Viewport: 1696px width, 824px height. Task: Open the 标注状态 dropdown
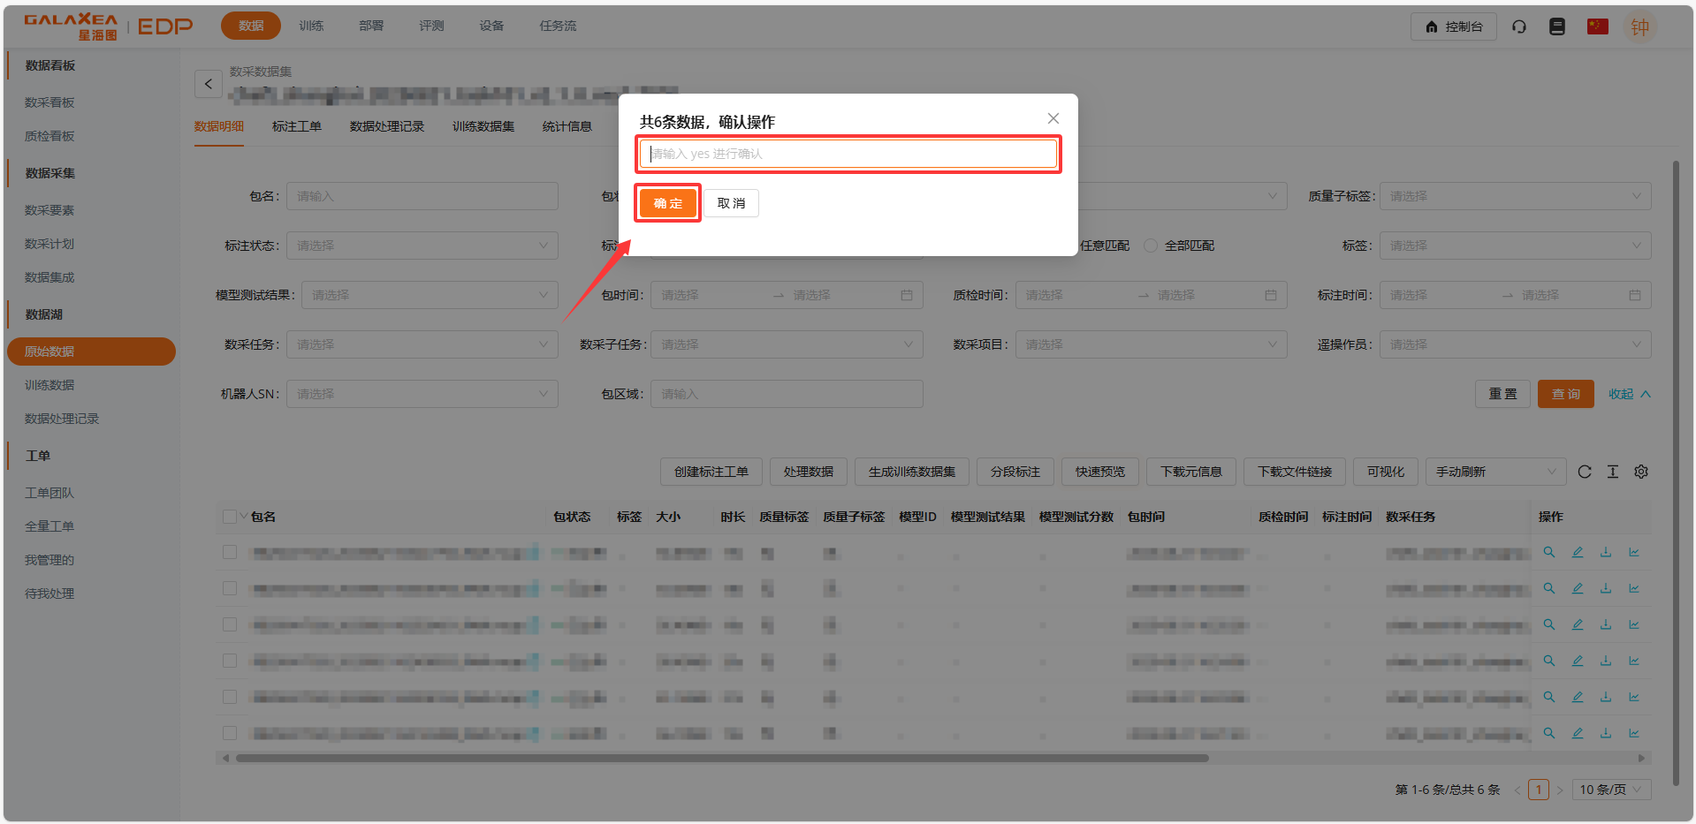(422, 246)
